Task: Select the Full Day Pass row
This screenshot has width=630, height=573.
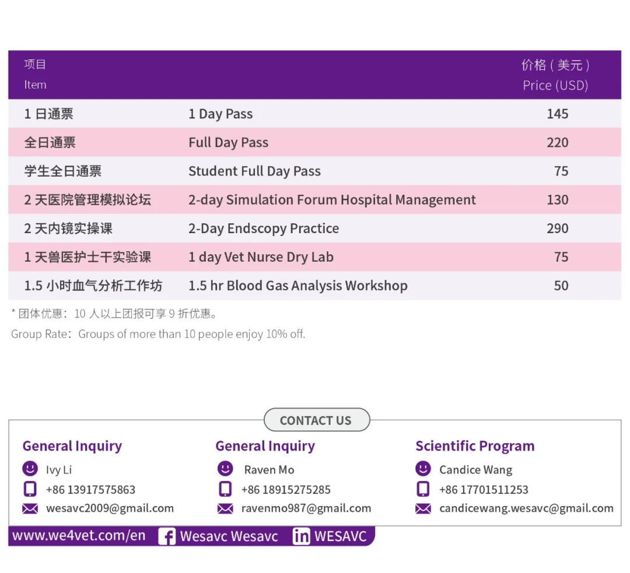Action: tap(228, 143)
